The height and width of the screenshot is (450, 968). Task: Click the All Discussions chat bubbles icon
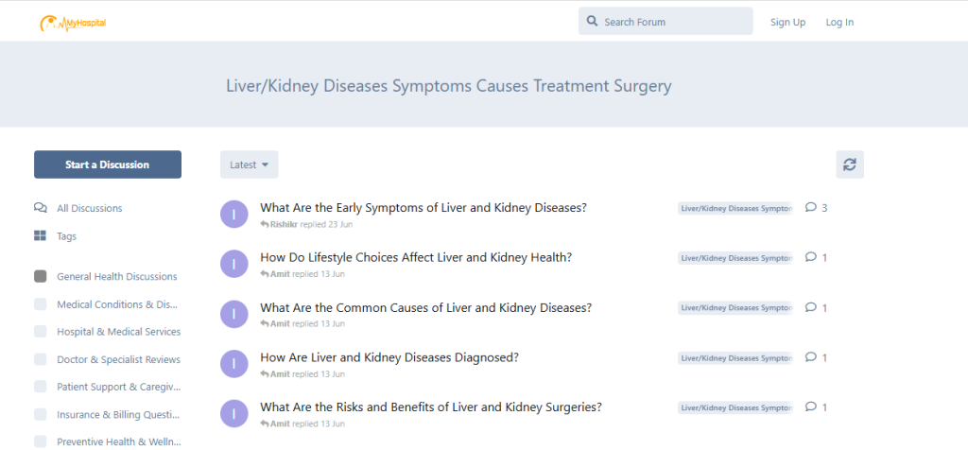(x=40, y=208)
